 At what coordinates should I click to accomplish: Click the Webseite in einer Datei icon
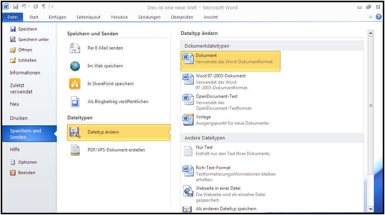tap(188, 191)
